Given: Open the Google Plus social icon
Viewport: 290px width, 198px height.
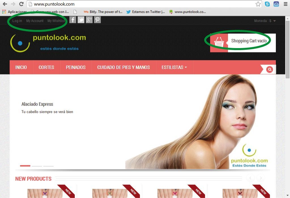Looking at the screenshot, I should pos(89,20).
